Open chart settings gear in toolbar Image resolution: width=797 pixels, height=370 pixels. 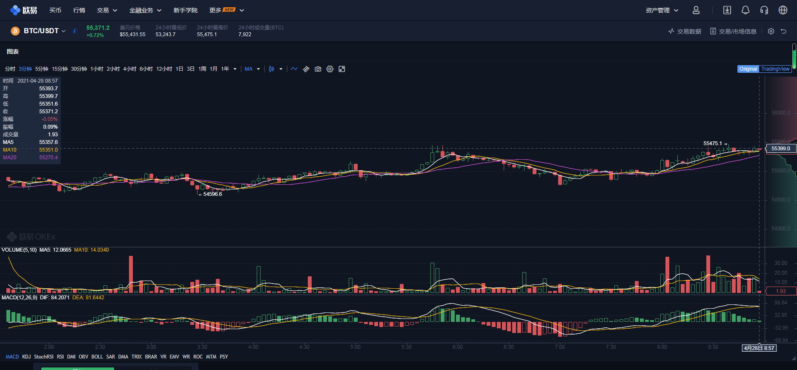(330, 69)
